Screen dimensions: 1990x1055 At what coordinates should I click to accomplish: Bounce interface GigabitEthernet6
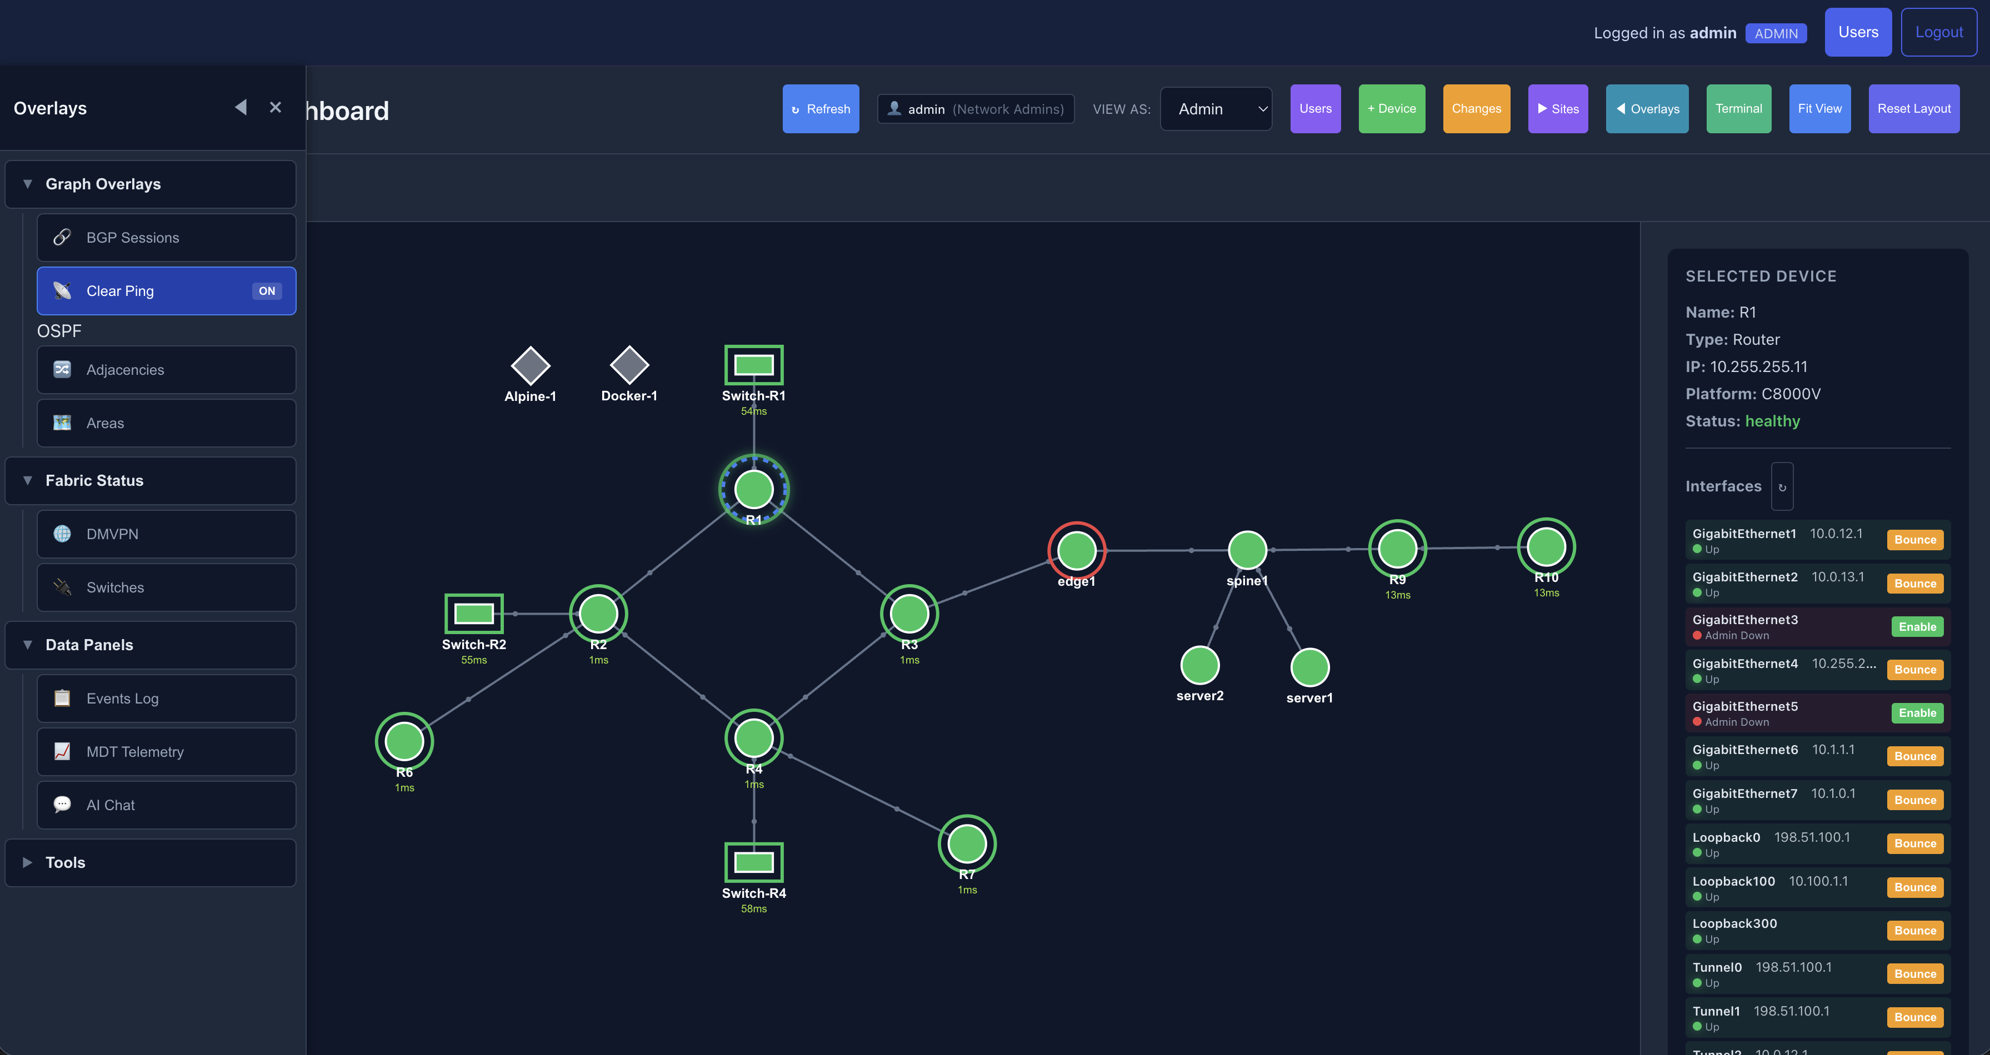(x=1915, y=756)
